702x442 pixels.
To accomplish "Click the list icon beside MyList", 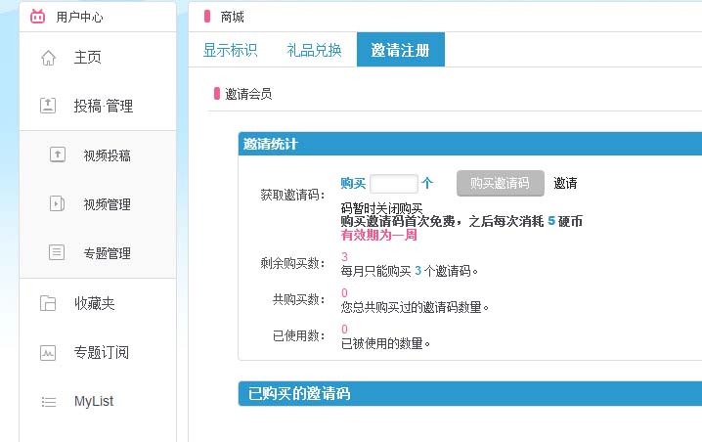I will [x=48, y=402].
